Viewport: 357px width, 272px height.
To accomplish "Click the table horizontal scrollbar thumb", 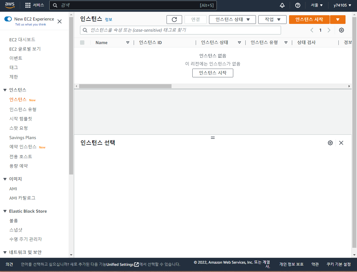I will click(x=125, y=86).
